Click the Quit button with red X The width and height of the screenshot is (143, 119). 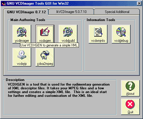coord(130,107)
